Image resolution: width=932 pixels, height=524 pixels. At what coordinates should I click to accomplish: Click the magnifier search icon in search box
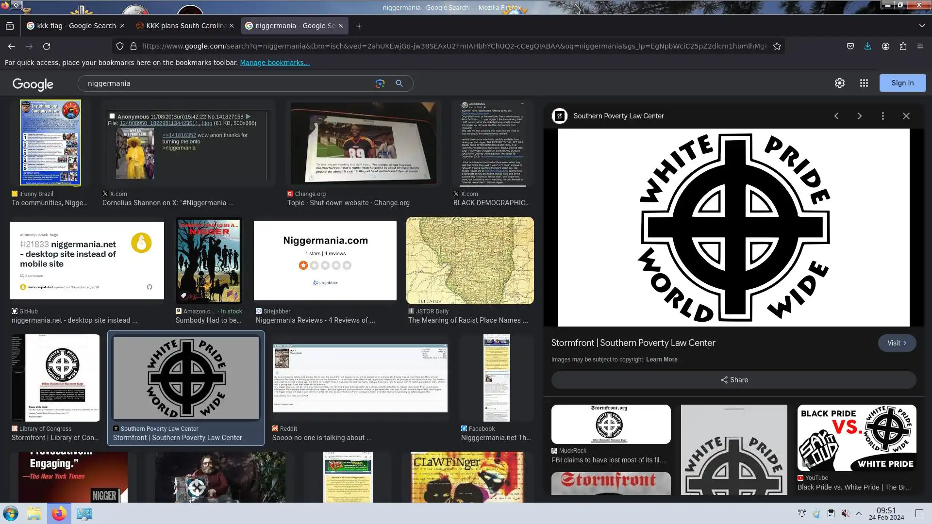pos(399,83)
